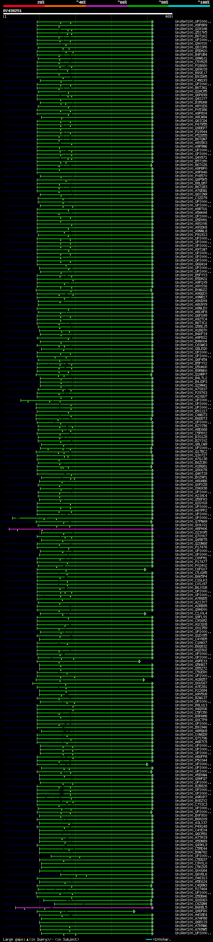Viewport: 213px width, 942px height.
Task: Select hit UniRef100_B6T361
Action: (191, 88)
